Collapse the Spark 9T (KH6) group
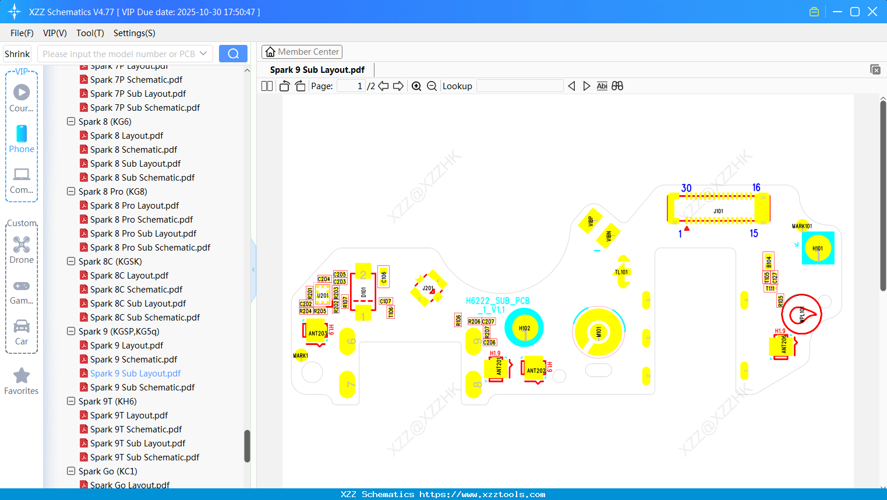Screen dimensions: 887x500 pos(70,401)
